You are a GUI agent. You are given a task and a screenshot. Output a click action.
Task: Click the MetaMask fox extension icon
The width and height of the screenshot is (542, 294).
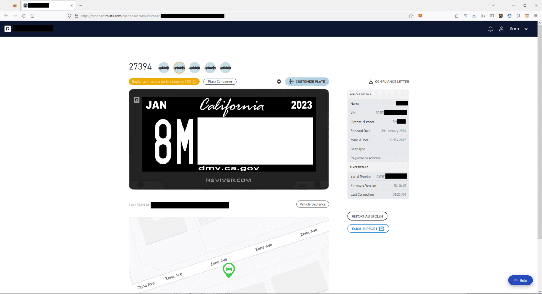pos(420,16)
